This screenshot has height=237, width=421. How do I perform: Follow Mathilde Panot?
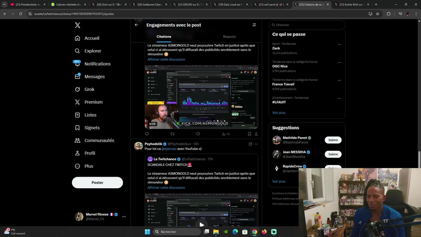pyautogui.click(x=333, y=140)
